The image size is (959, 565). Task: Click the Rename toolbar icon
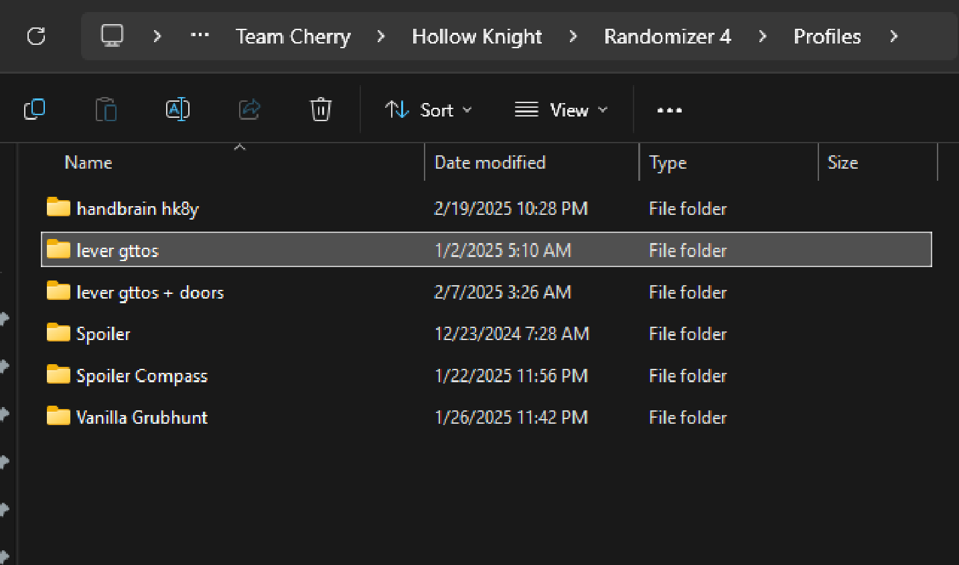(177, 109)
